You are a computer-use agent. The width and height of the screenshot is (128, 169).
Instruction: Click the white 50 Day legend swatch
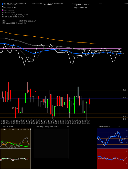[3, 7]
